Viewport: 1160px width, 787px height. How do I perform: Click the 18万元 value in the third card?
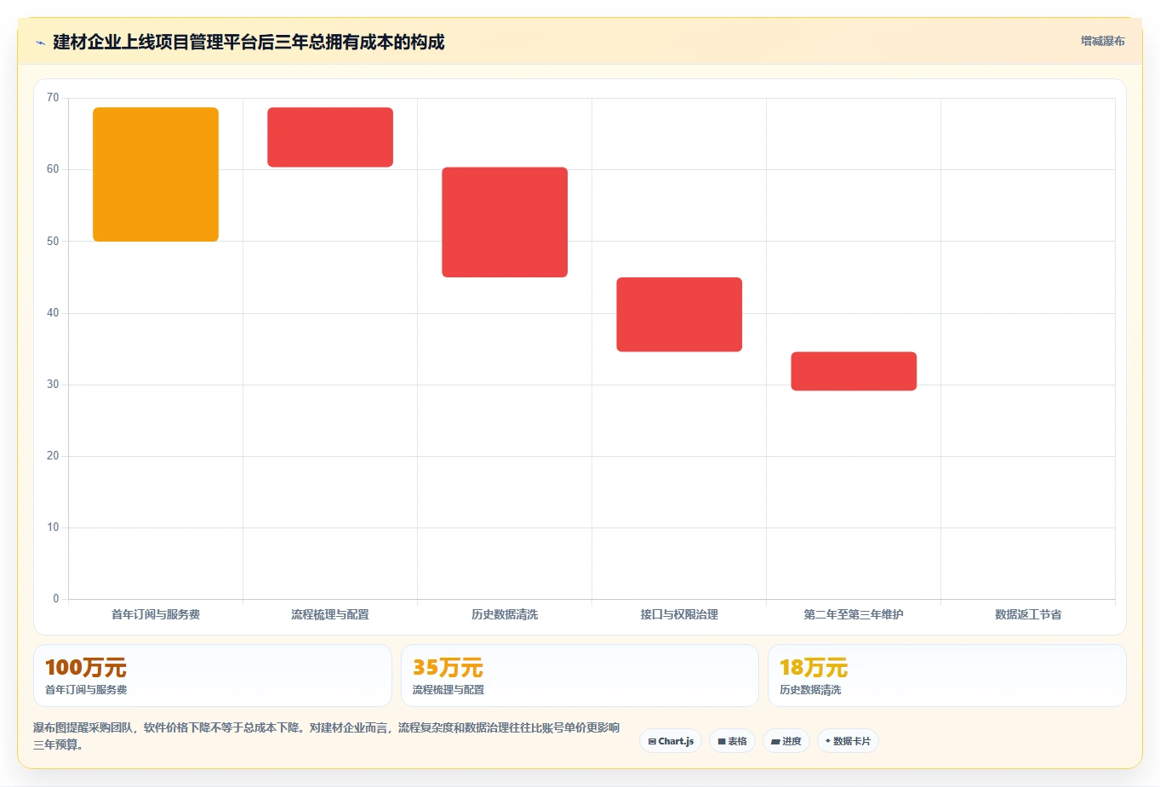point(814,668)
